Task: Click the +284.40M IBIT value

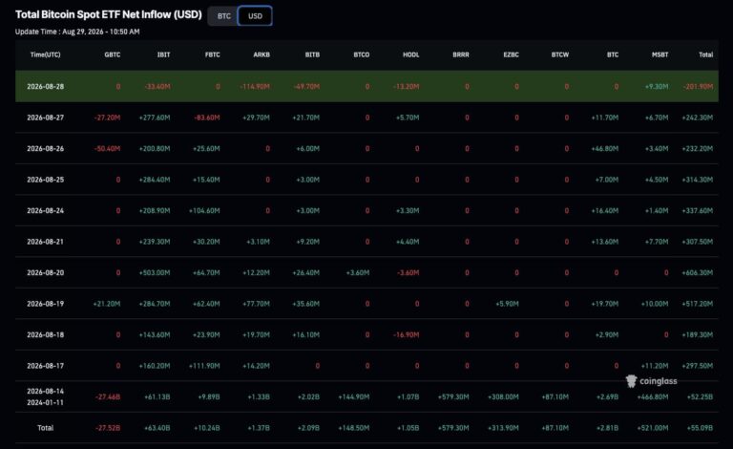Action: click(x=155, y=180)
